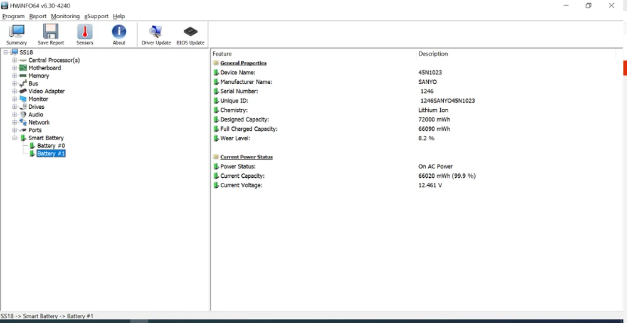Click the Current Power Status heading
627x323 pixels.
pos(246,157)
